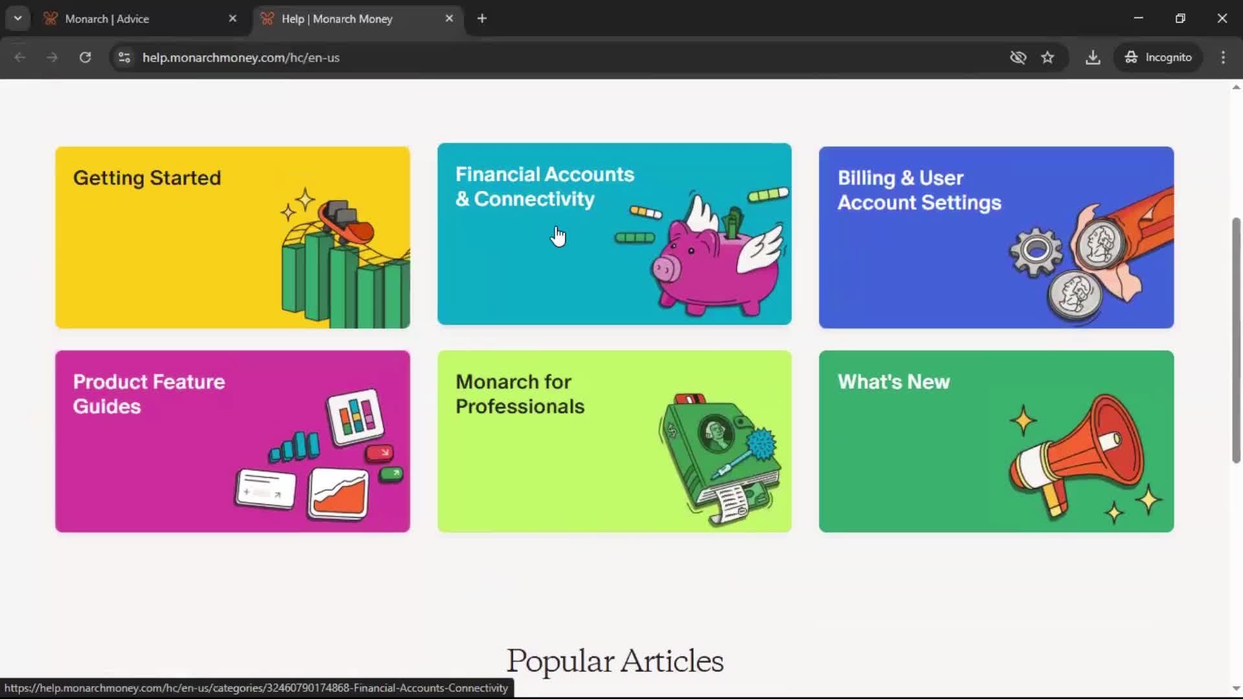The width and height of the screenshot is (1243, 699).
Task: Open Chrome three-dot menu
Action: pos(1223,58)
